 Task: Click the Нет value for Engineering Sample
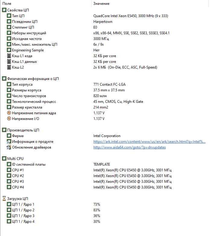point(96,50)
